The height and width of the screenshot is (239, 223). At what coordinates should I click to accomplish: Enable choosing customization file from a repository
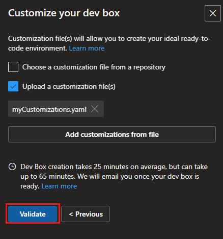click(13, 67)
